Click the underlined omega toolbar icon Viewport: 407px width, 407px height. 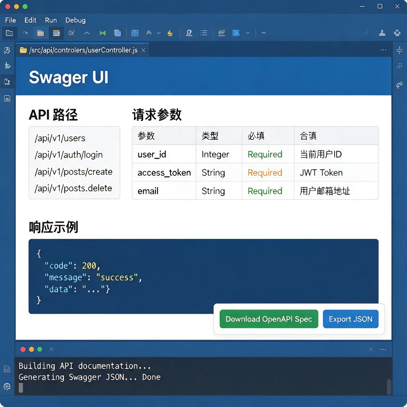tap(189, 33)
